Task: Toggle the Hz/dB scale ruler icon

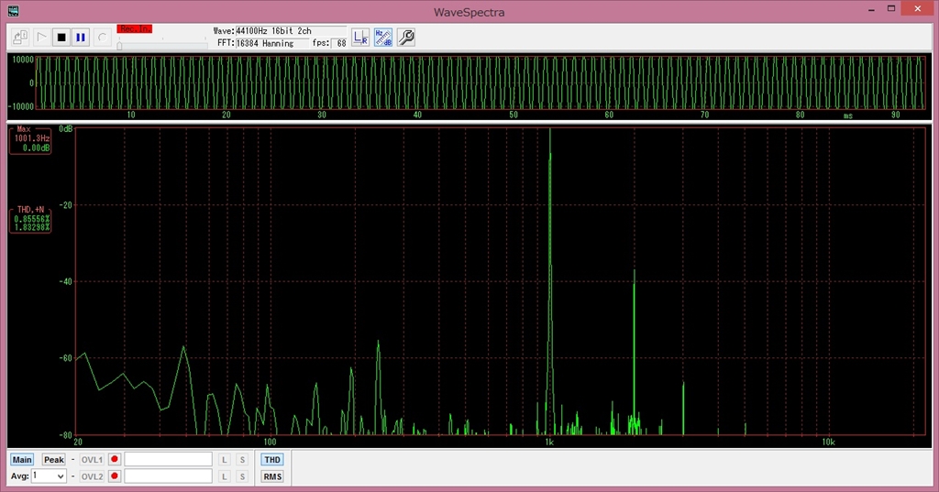Action: 383,38
